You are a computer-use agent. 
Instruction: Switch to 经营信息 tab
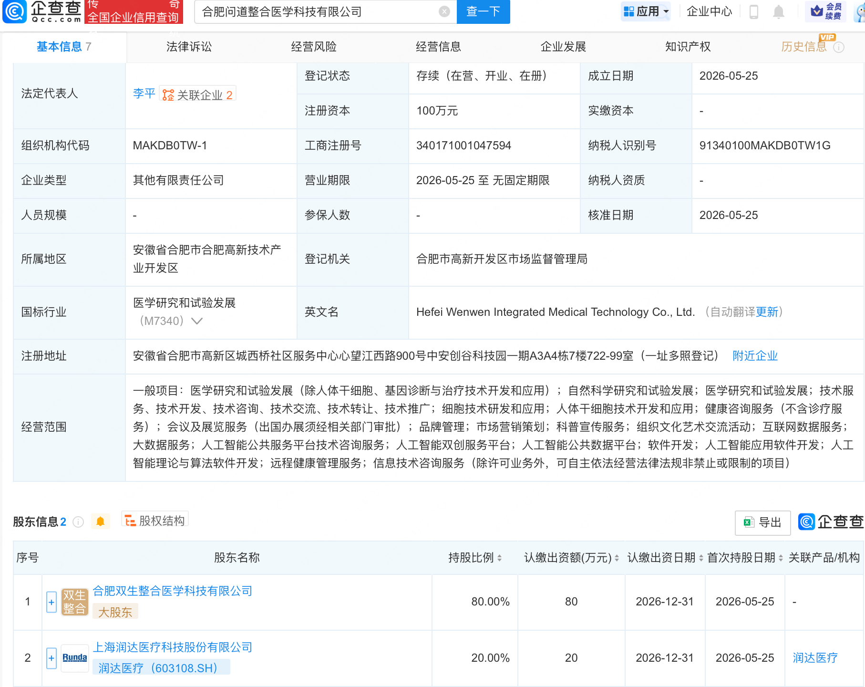pos(438,47)
